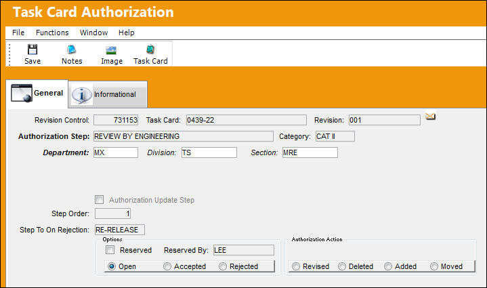487x288 pixels.
Task: Click the Reserved By field LEE
Action: coord(244,250)
